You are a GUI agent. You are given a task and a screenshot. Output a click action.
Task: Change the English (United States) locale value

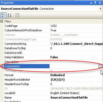(65, 93)
